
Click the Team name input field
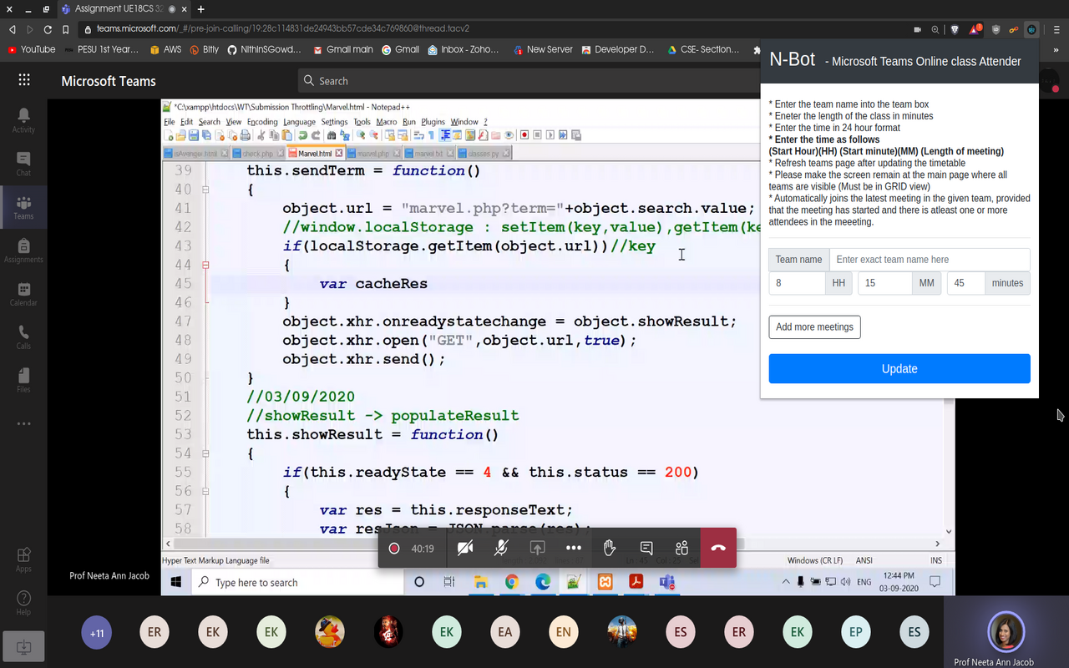coord(930,260)
